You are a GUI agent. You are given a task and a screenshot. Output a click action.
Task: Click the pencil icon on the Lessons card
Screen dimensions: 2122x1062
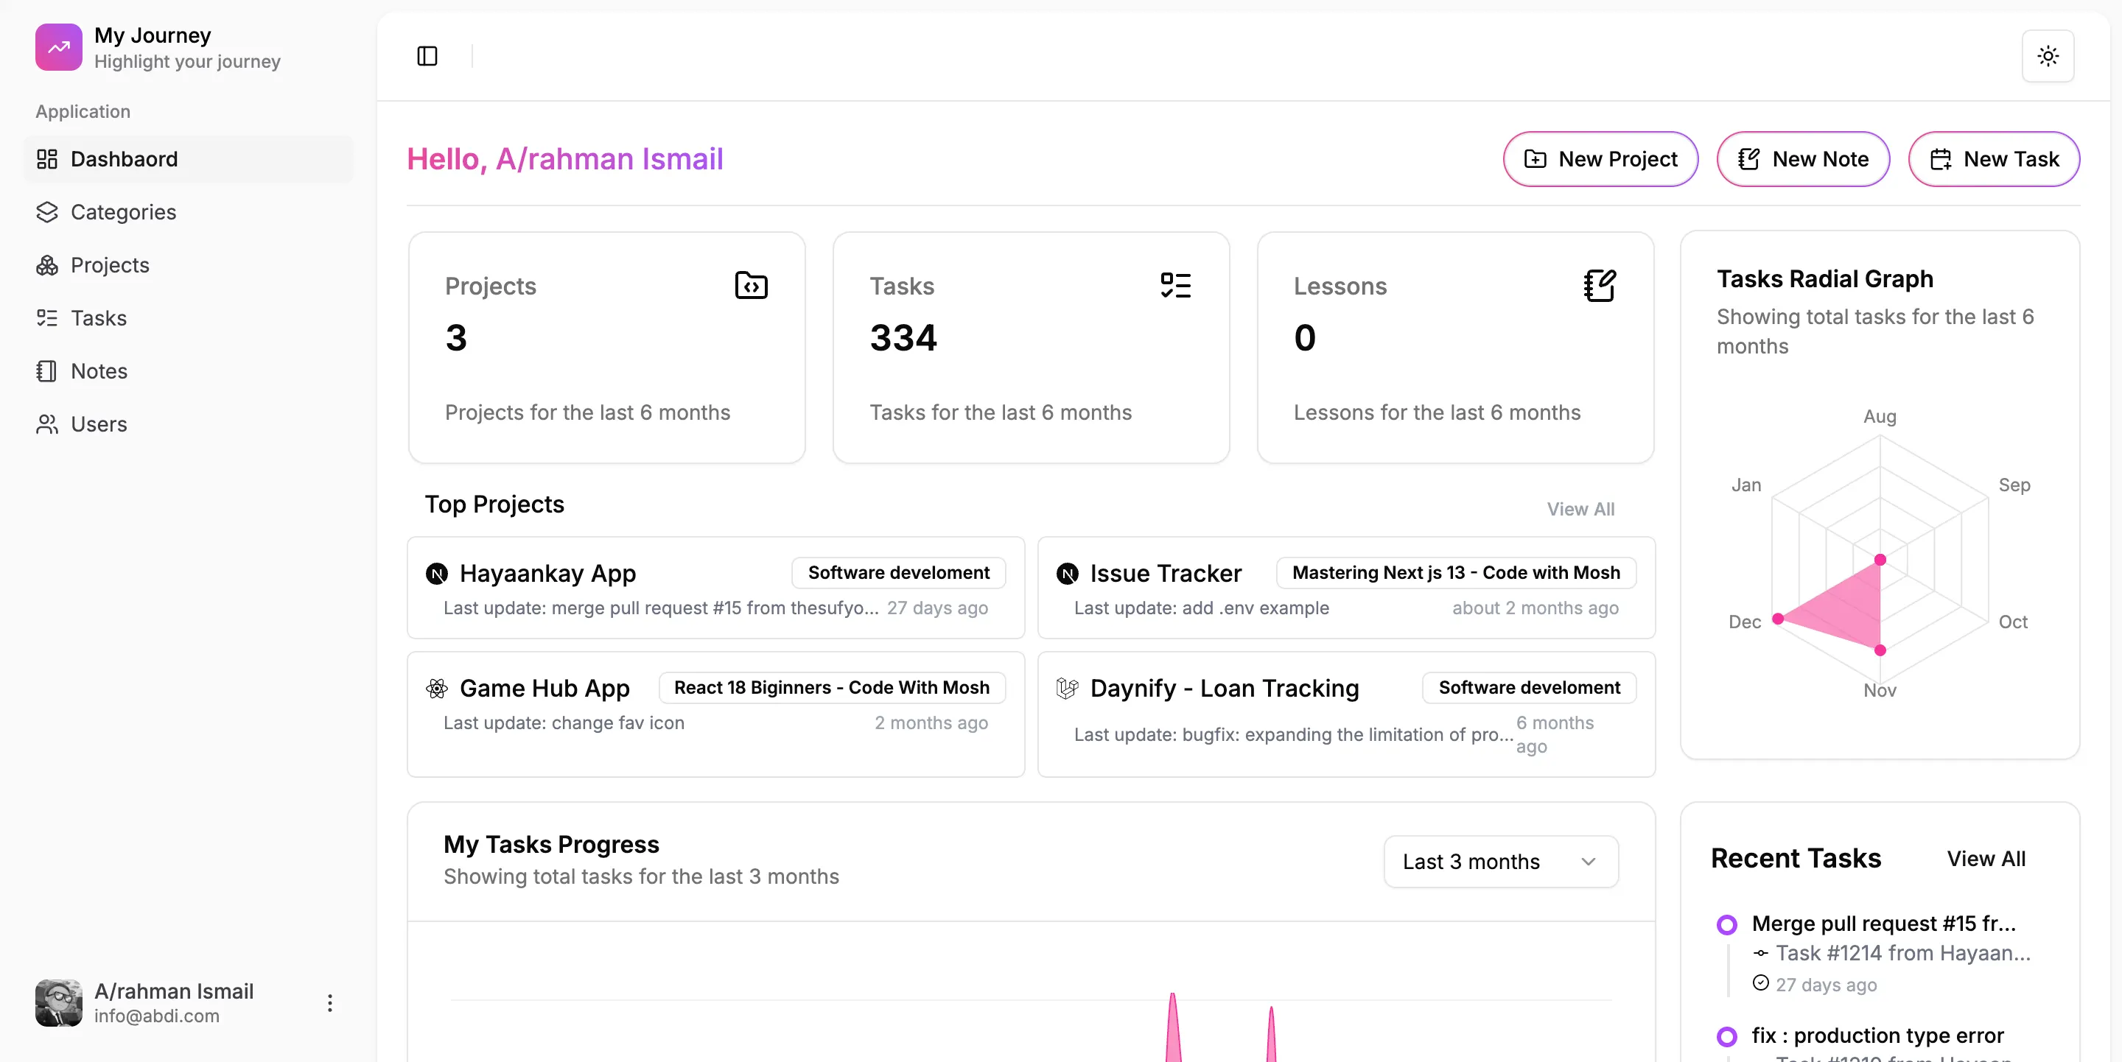[x=1599, y=286]
